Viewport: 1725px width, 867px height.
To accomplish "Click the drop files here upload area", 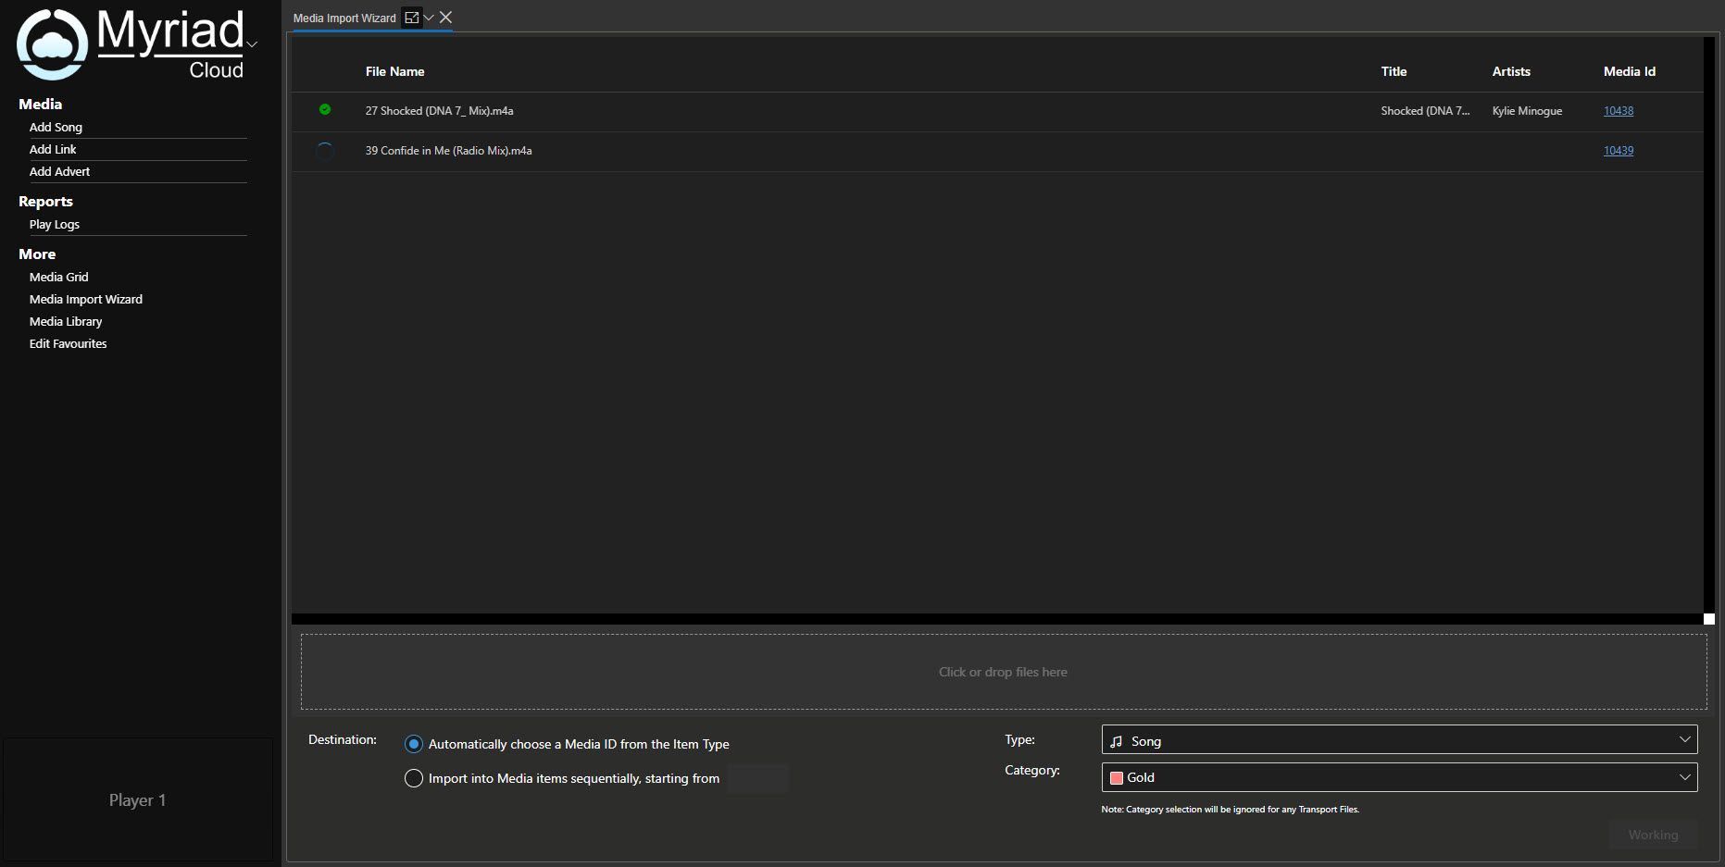I will click(1003, 672).
